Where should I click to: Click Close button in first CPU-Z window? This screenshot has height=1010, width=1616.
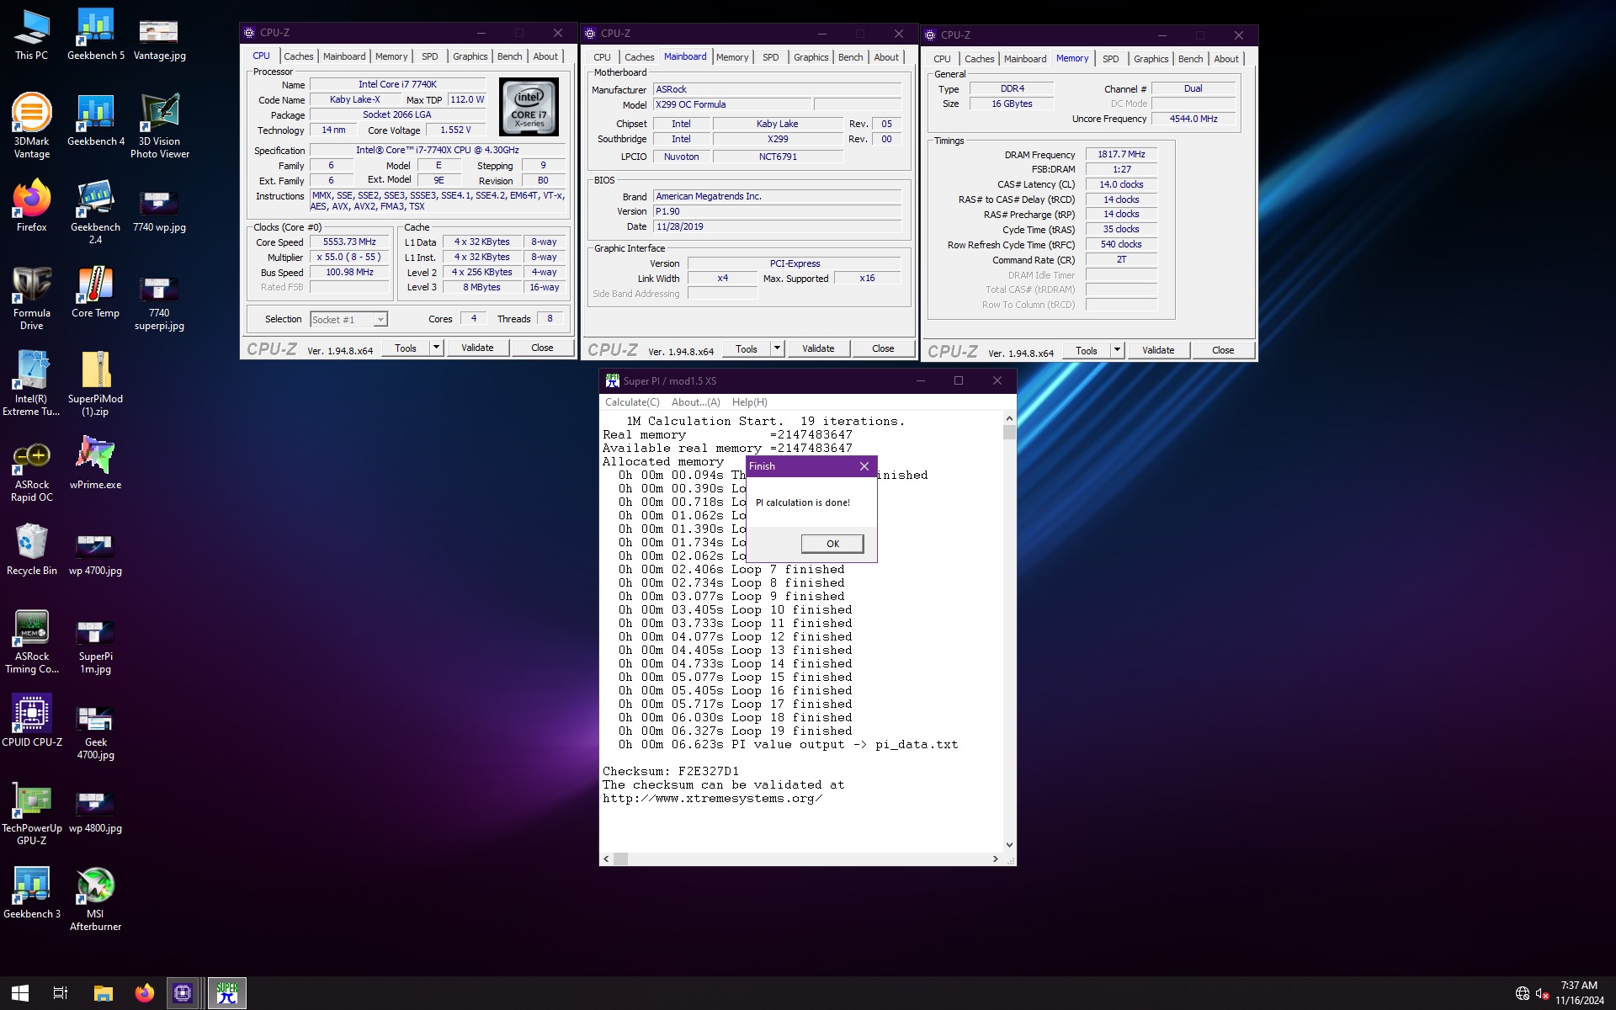coord(542,348)
